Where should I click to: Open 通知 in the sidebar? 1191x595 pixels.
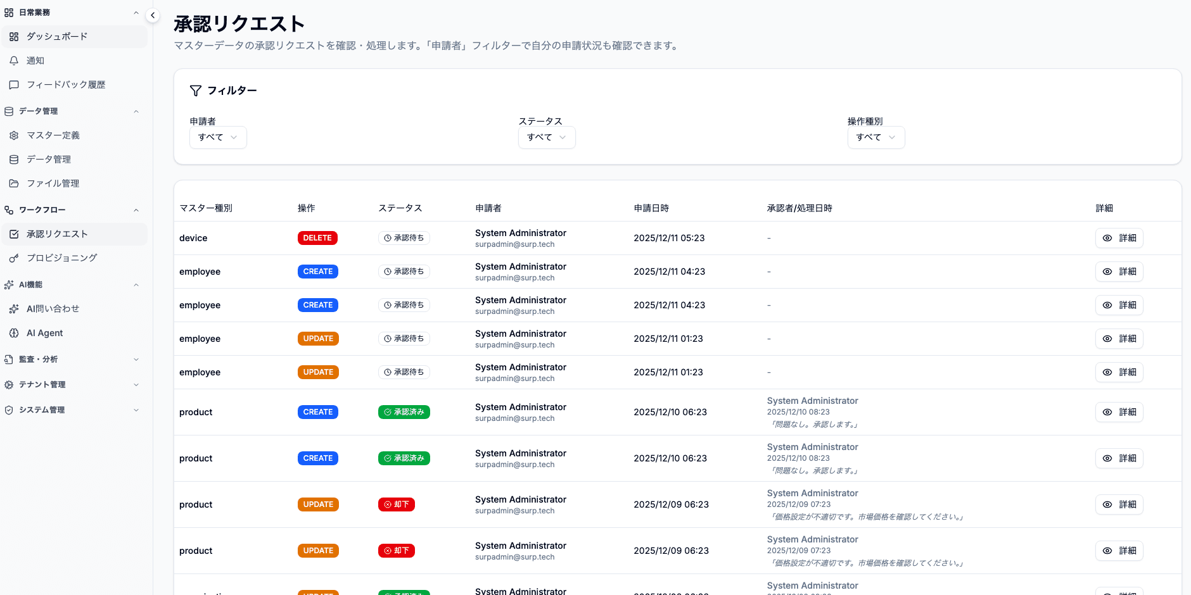click(x=74, y=61)
